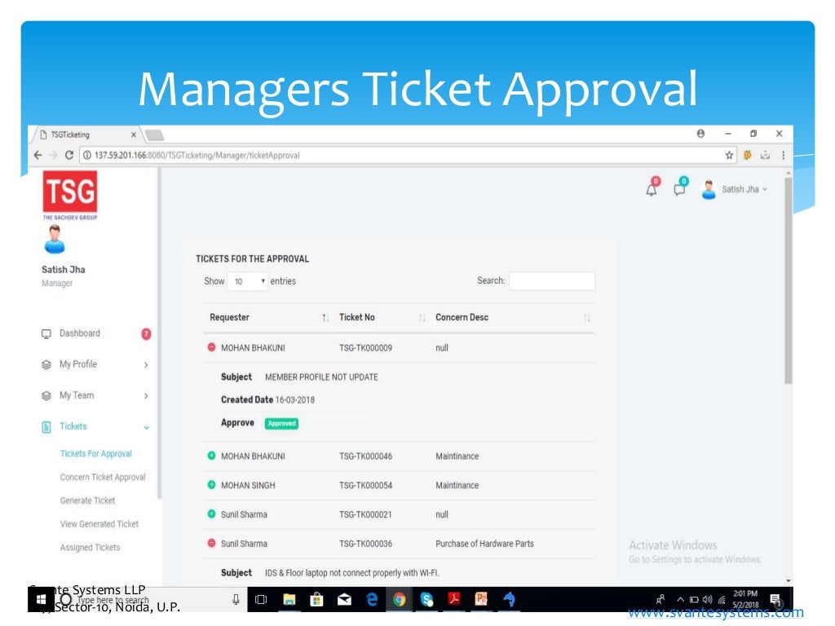This screenshot has height=626, width=835.
Task: Open Concern Ticket Approval link
Action: [103, 477]
